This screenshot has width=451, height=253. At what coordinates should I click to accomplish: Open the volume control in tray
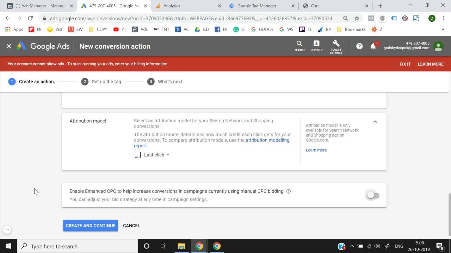point(377,246)
